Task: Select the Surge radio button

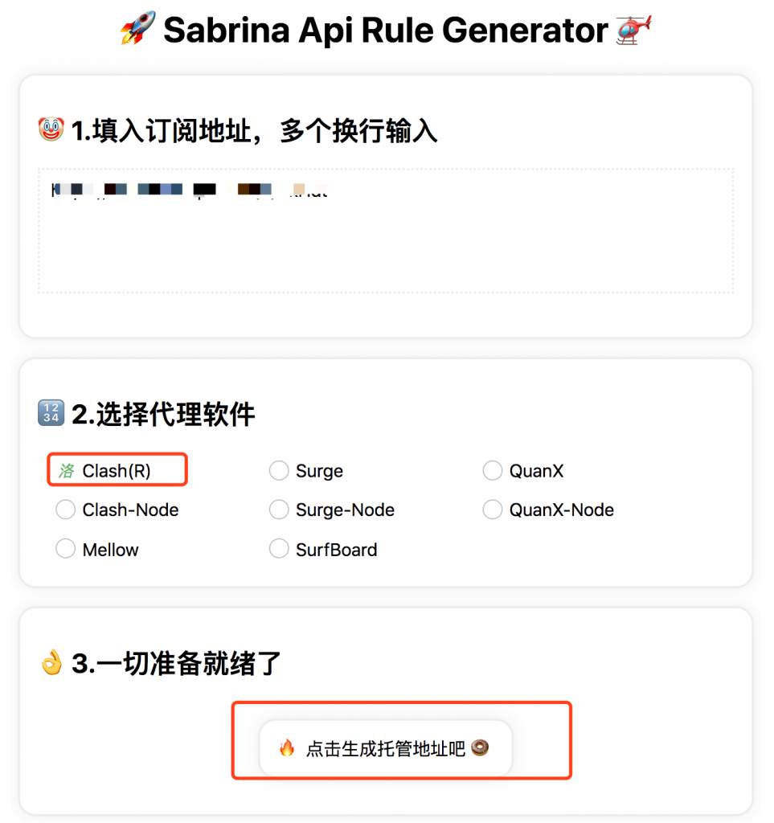Action: (279, 471)
